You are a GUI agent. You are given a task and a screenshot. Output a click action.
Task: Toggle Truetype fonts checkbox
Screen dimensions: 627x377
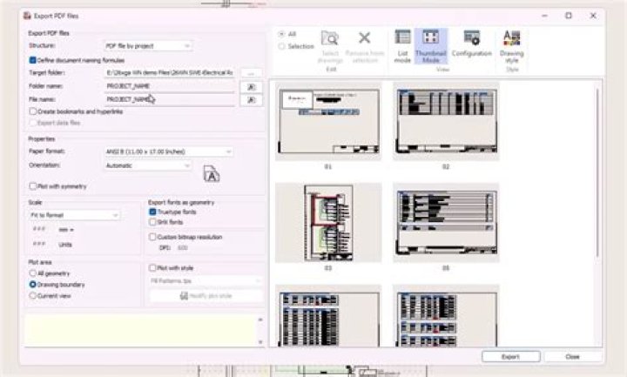(152, 212)
